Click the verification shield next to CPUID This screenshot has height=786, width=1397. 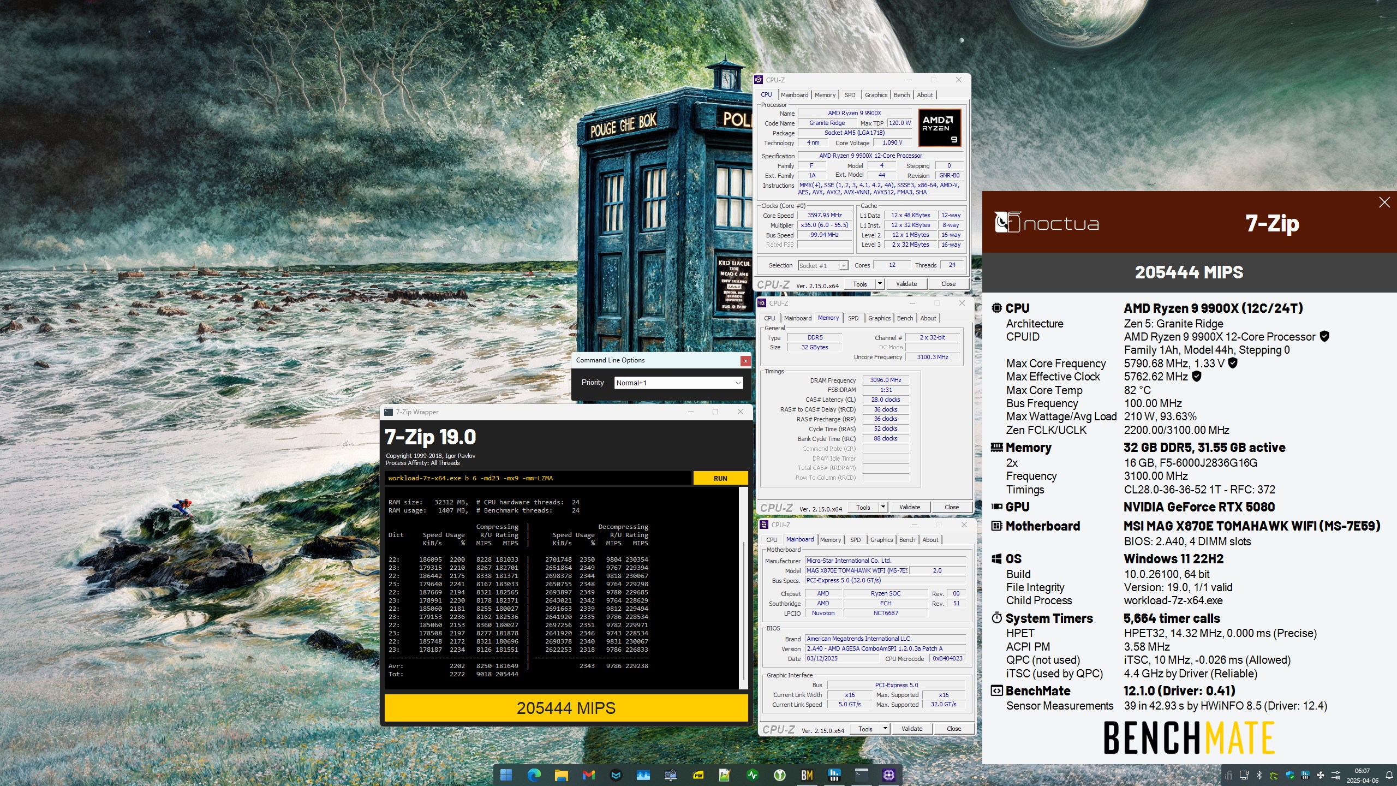point(1324,337)
